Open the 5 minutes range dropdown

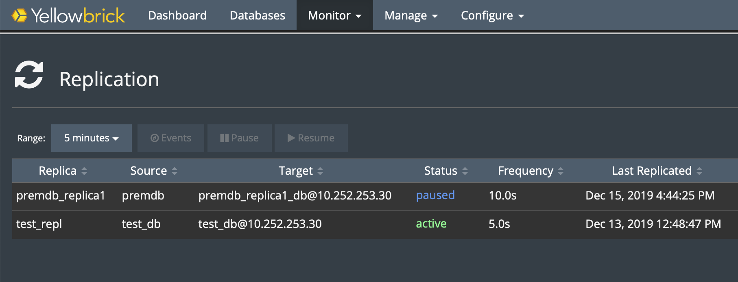coord(91,138)
